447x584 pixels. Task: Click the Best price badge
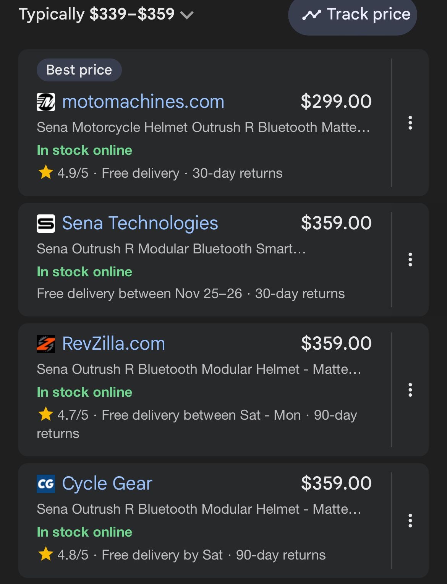point(79,69)
